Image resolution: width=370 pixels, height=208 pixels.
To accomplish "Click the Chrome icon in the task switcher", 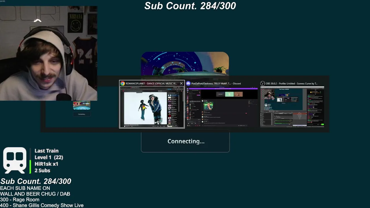I will [123, 83].
